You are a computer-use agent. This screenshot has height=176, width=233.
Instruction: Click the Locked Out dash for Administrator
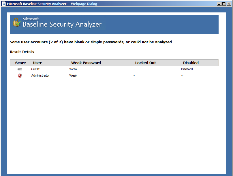coord(134,75)
